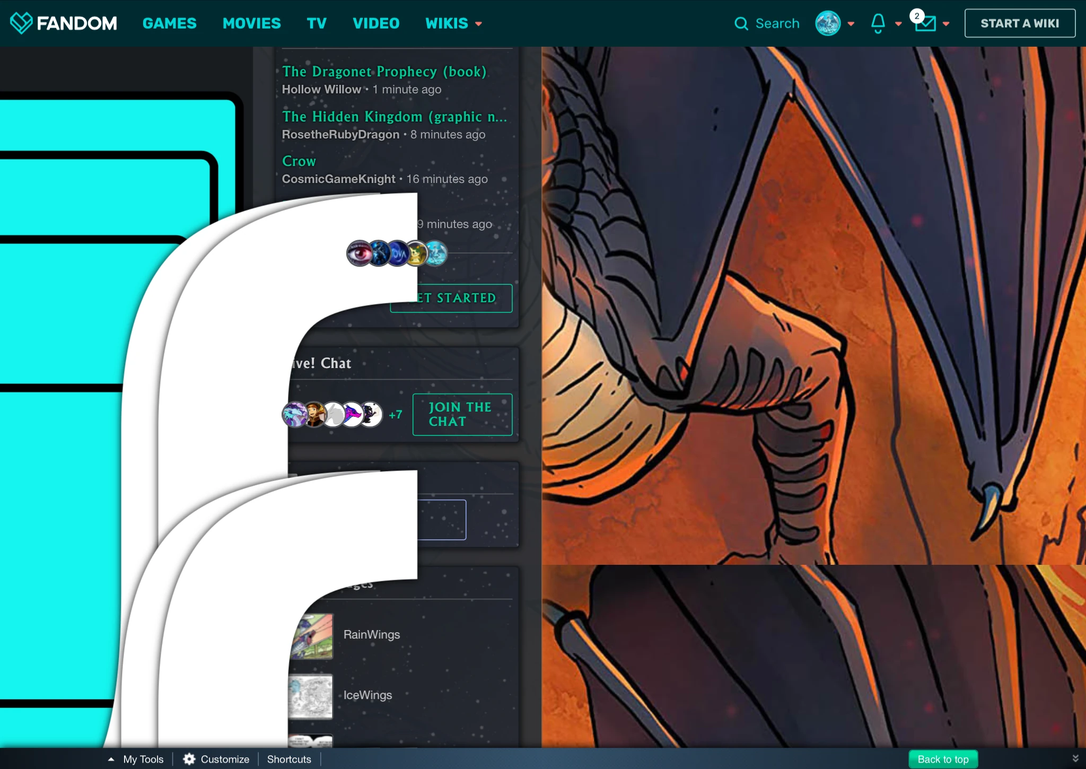Expand the user avatar dropdown arrow
This screenshot has height=769, width=1086.
coord(851,24)
